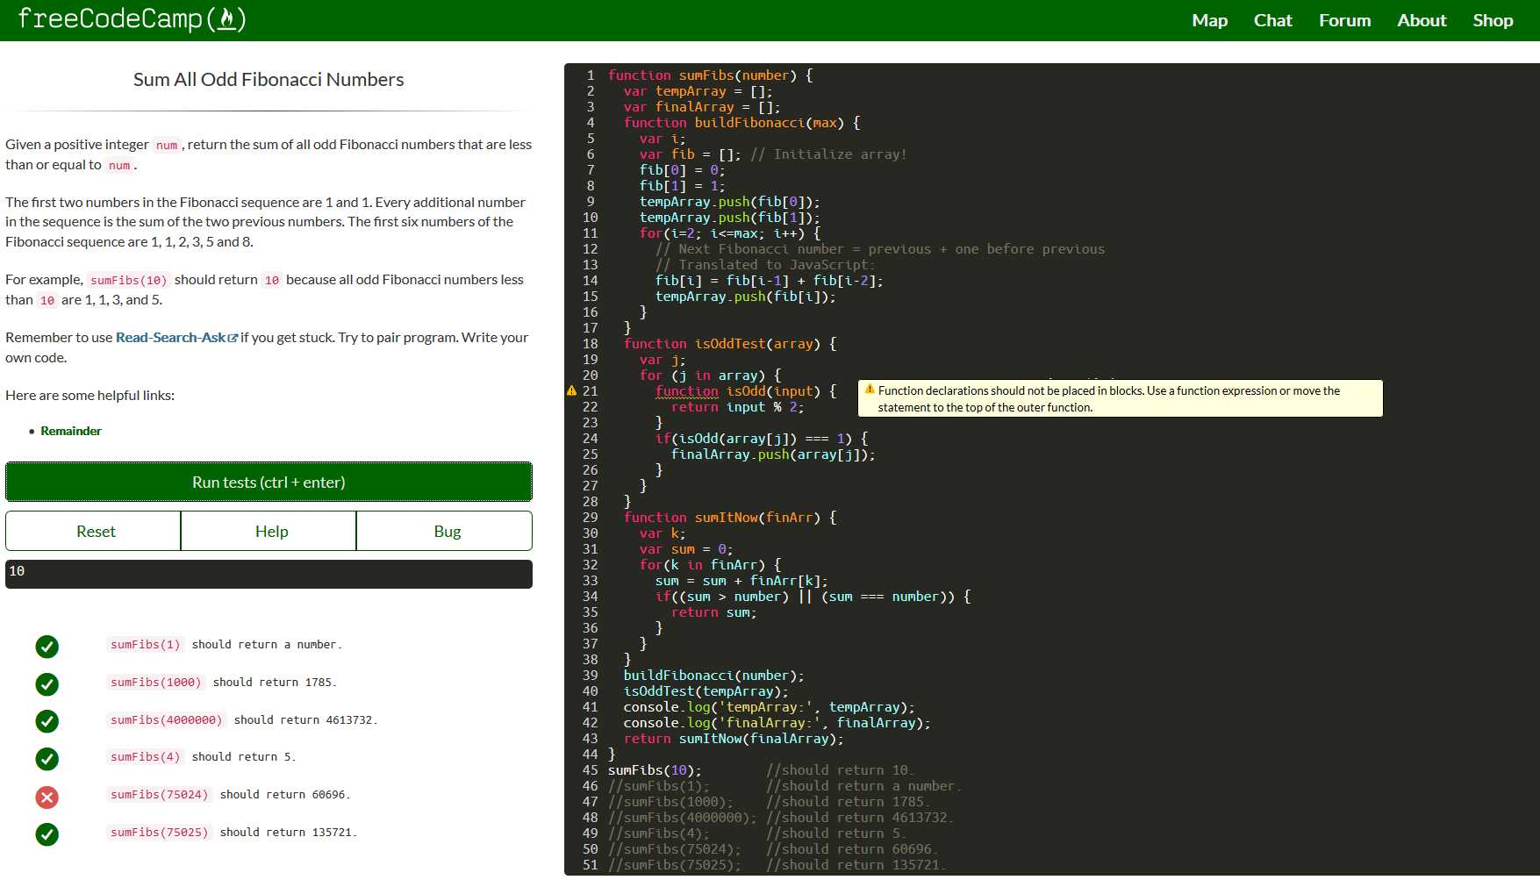Click the external link icon beside Read-Search-Ask
The height and width of the screenshot is (887, 1540).
click(233, 338)
